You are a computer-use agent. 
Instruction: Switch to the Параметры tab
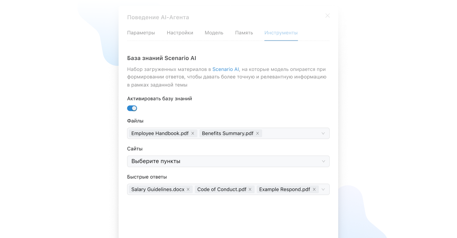(x=141, y=33)
